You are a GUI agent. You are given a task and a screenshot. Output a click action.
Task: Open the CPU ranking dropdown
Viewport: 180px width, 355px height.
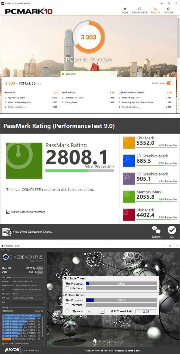[8, 311]
